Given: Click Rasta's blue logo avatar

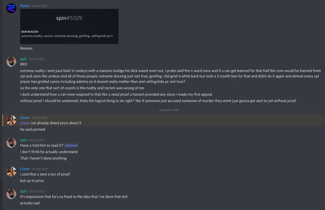Looking at the screenshot, I should pyautogui.click(x=11, y=8).
